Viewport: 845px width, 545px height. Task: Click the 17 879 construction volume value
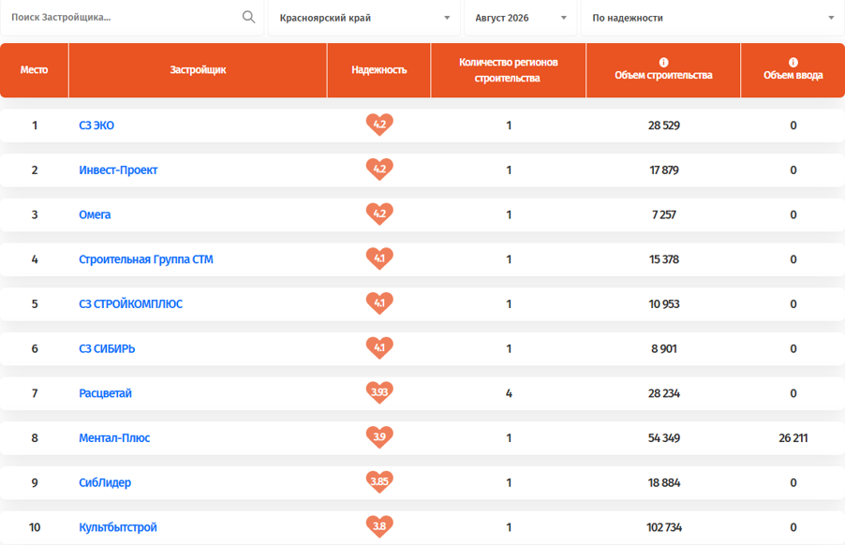[664, 170]
